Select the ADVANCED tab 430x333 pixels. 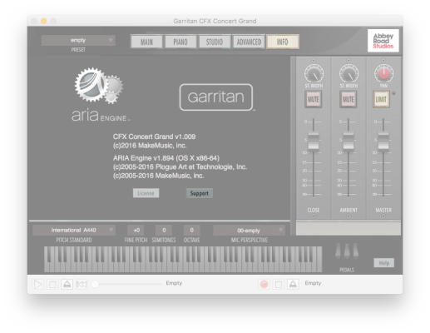pyautogui.click(x=249, y=42)
